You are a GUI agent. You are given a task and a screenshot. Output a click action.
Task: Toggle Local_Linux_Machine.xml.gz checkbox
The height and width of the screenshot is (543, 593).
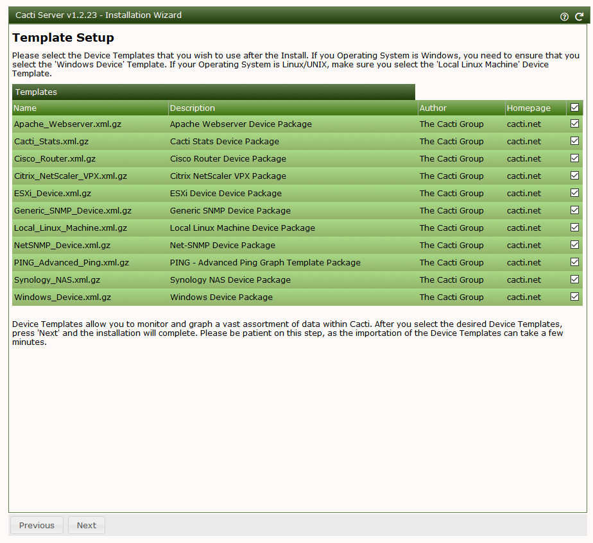[574, 228]
